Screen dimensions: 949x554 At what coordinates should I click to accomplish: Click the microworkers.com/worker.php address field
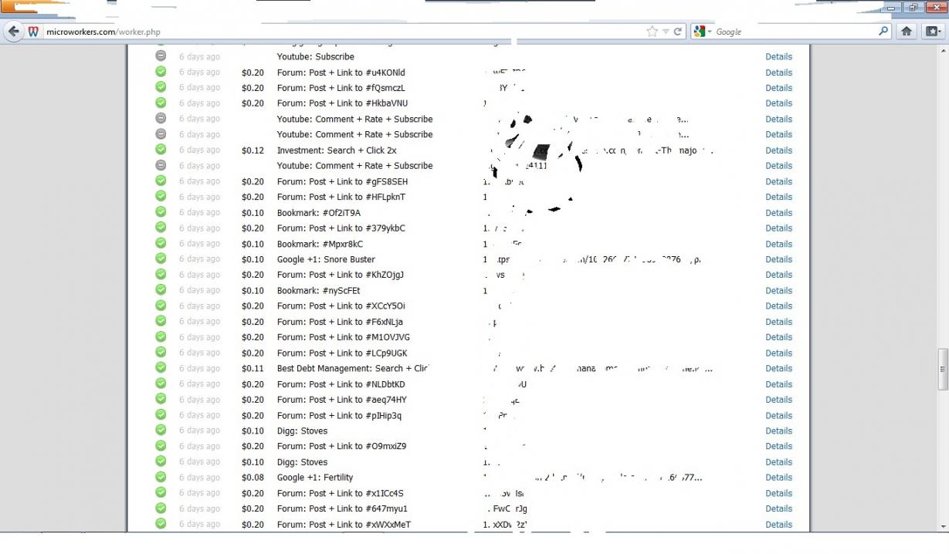(x=344, y=32)
